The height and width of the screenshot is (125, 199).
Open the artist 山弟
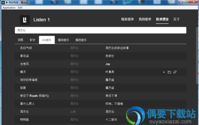pyautogui.click(x=73, y=112)
